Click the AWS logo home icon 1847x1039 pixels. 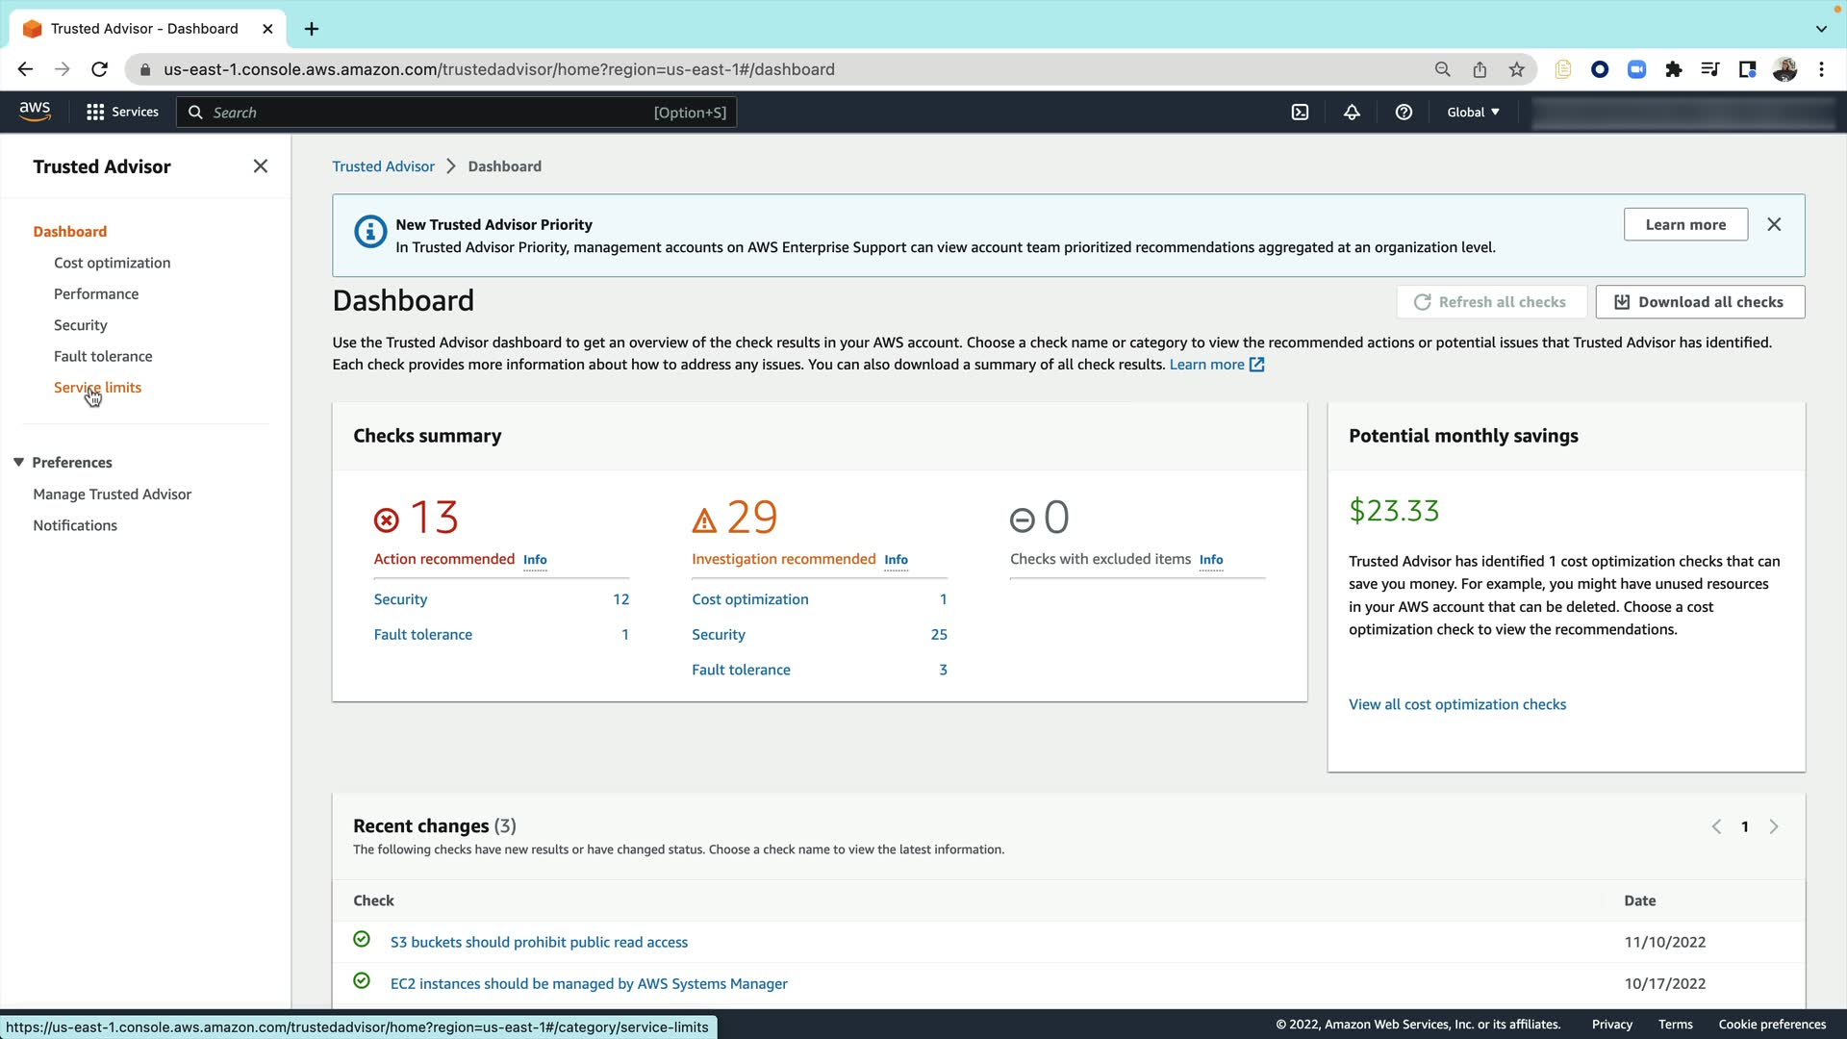coord(35,112)
